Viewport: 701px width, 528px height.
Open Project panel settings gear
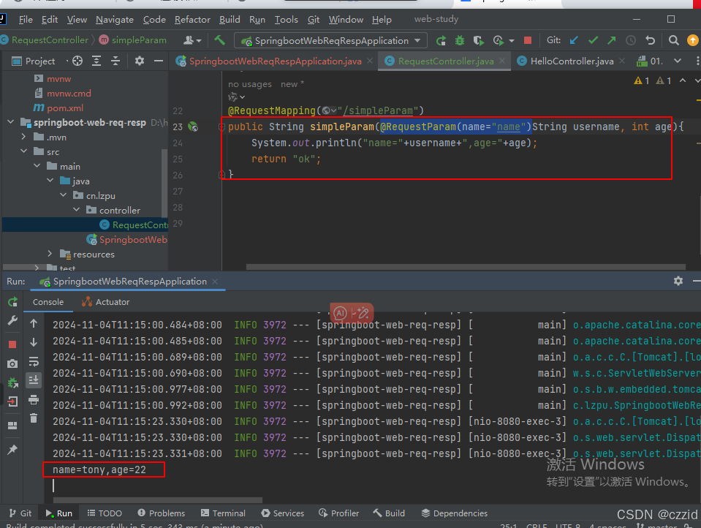[x=140, y=61]
